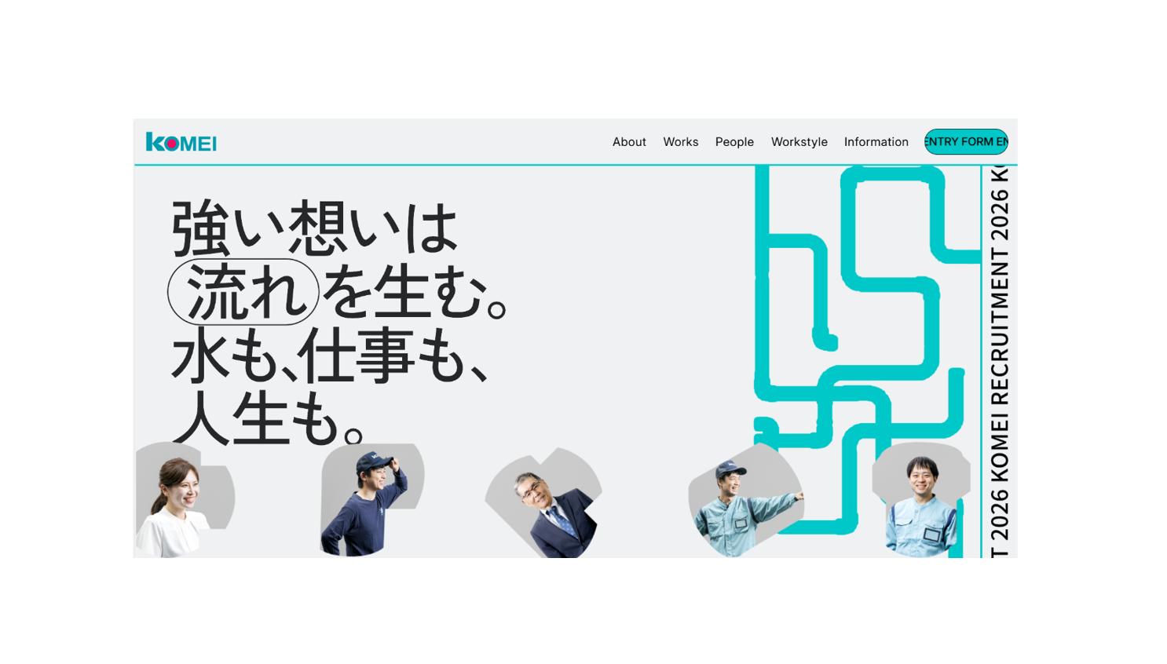
Task: Open the About menu item
Action: pos(628,142)
